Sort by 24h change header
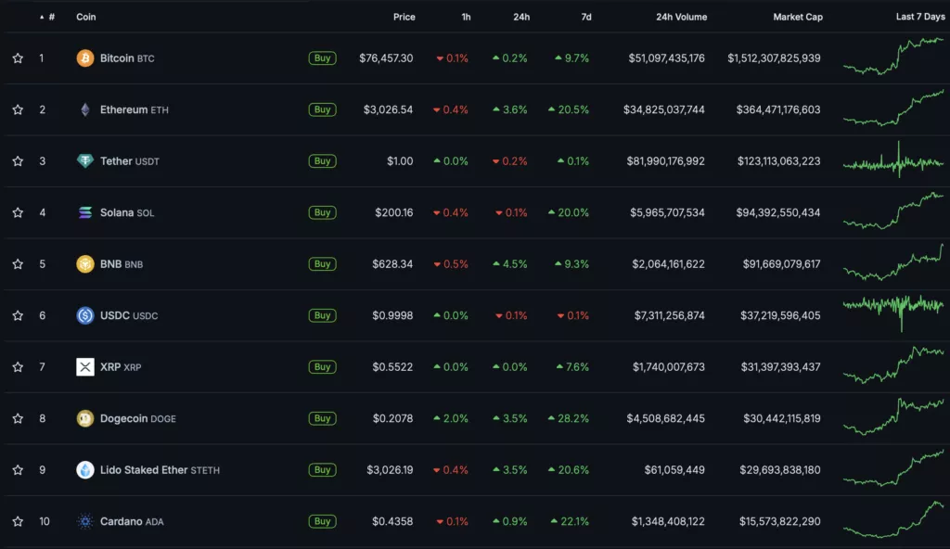Screen dimensions: 950x549 pyautogui.click(x=521, y=17)
